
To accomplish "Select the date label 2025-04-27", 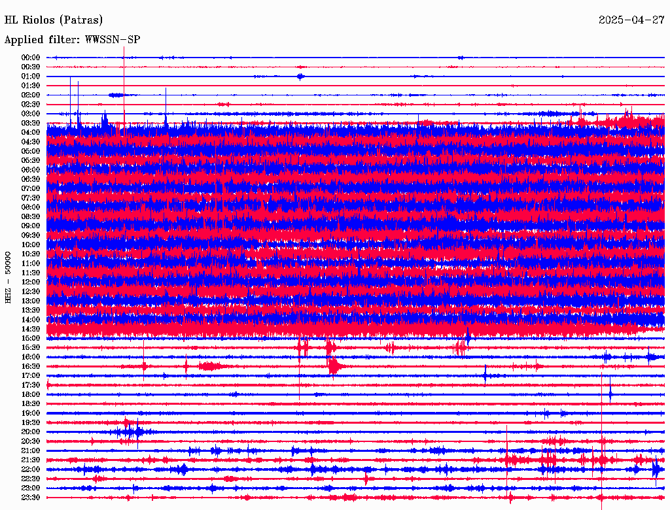I will (x=631, y=20).
